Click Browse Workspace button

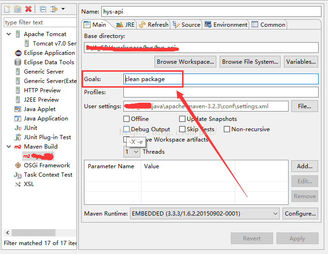point(185,61)
